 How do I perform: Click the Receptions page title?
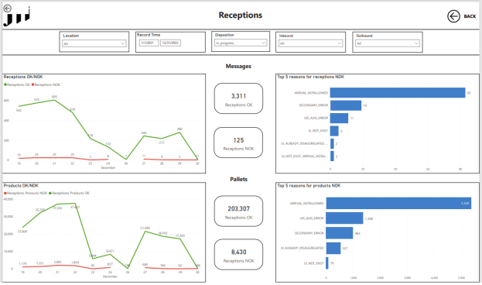click(x=241, y=15)
